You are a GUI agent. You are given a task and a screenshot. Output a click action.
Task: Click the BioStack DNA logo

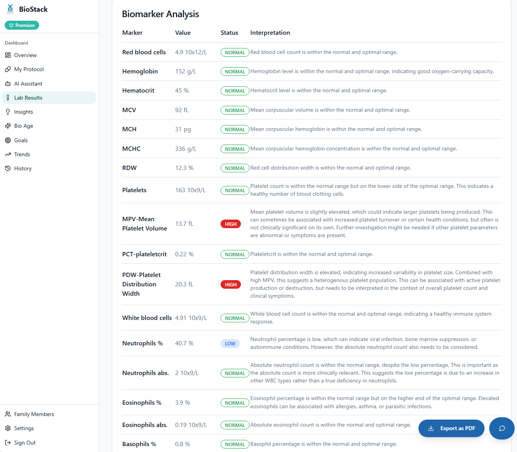tap(10, 9)
